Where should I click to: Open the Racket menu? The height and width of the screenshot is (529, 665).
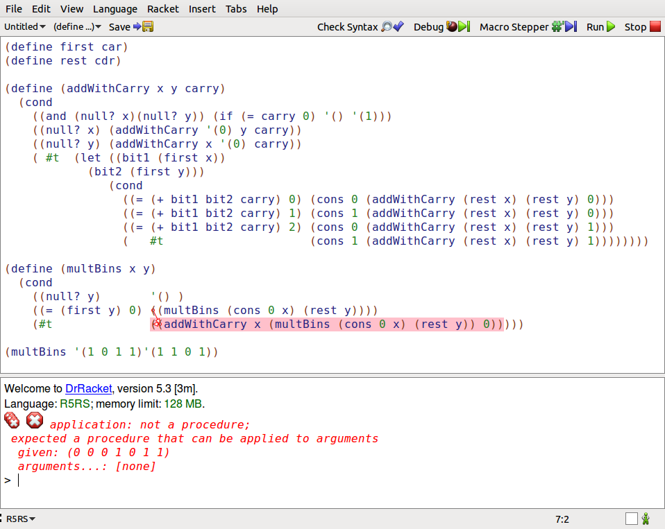point(162,9)
